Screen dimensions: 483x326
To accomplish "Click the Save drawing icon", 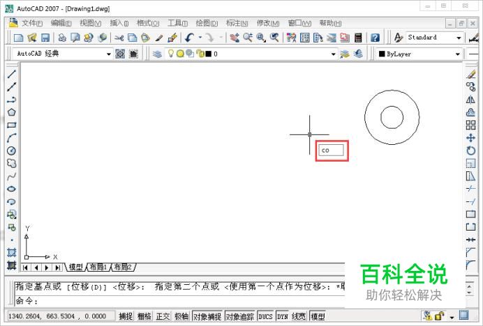I will pos(45,38).
